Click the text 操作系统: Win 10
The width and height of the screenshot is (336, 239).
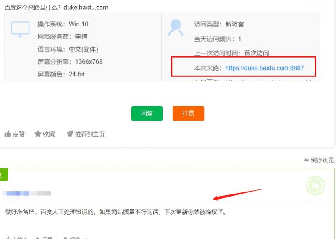click(x=63, y=24)
